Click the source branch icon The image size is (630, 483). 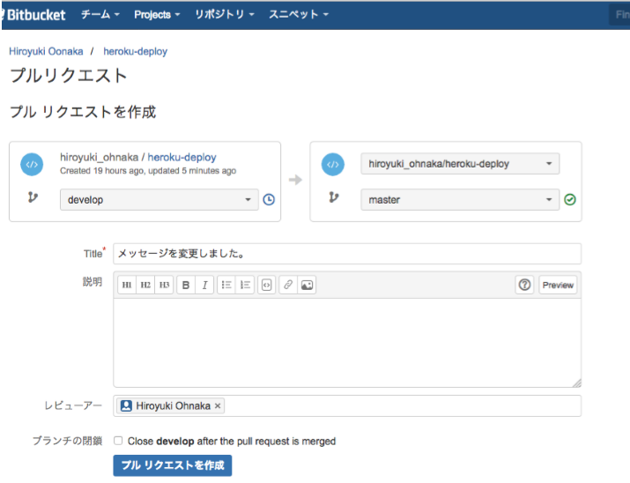(x=33, y=197)
